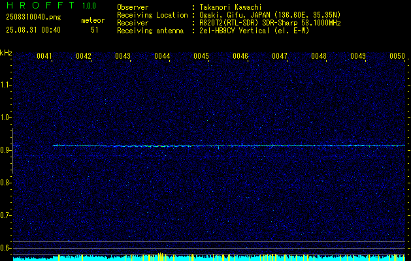Click the Receiver label
The image size is (411, 261).
133,23
